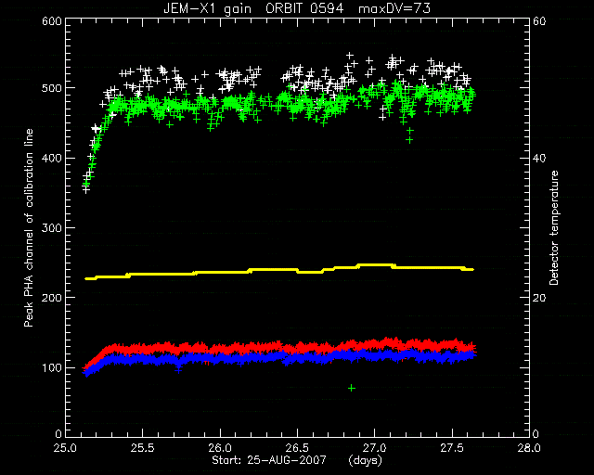Image resolution: width=594 pixels, height=475 pixels.
Task: Click the left y-axis tick label 300
Action: pyautogui.click(x=52, y=227)
